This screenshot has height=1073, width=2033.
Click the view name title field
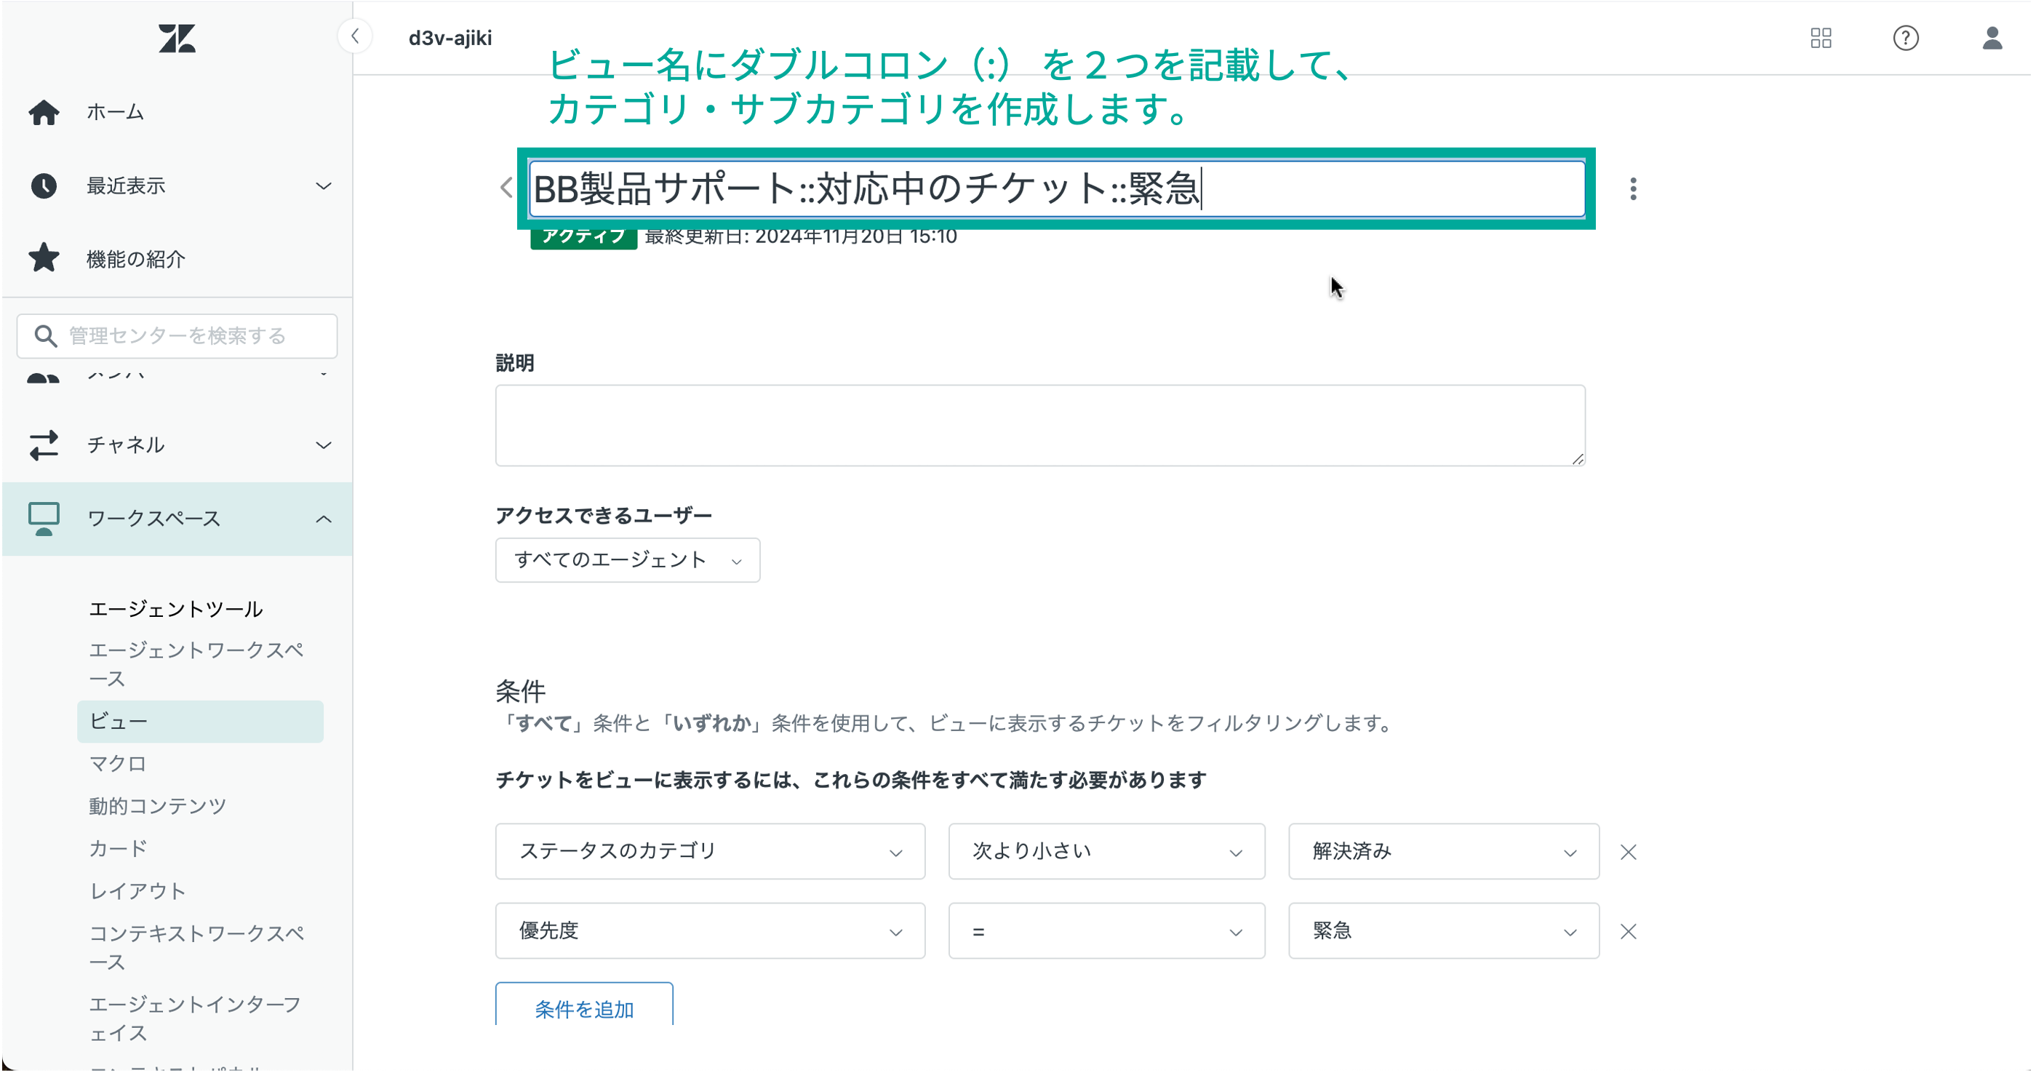coord(1057,188)
